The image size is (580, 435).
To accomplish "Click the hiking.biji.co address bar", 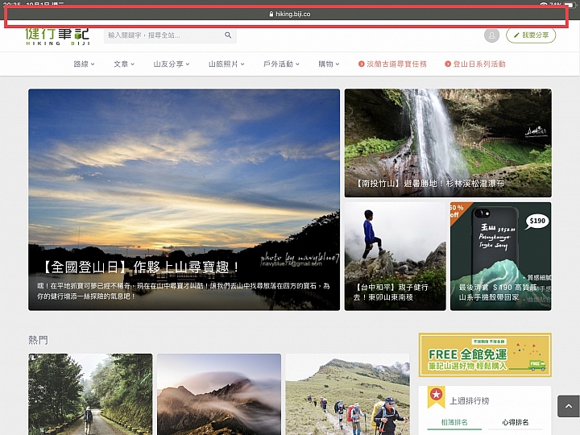I will point(289,14).
